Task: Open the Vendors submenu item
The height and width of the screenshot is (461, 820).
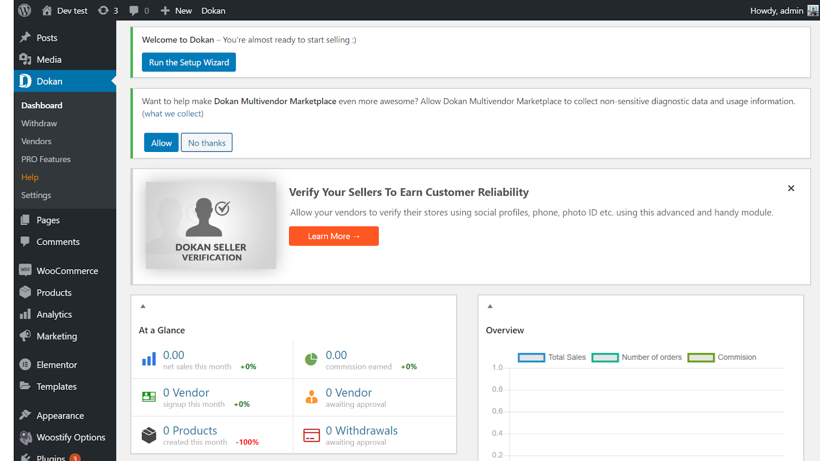Action: (x=36, y=141)
